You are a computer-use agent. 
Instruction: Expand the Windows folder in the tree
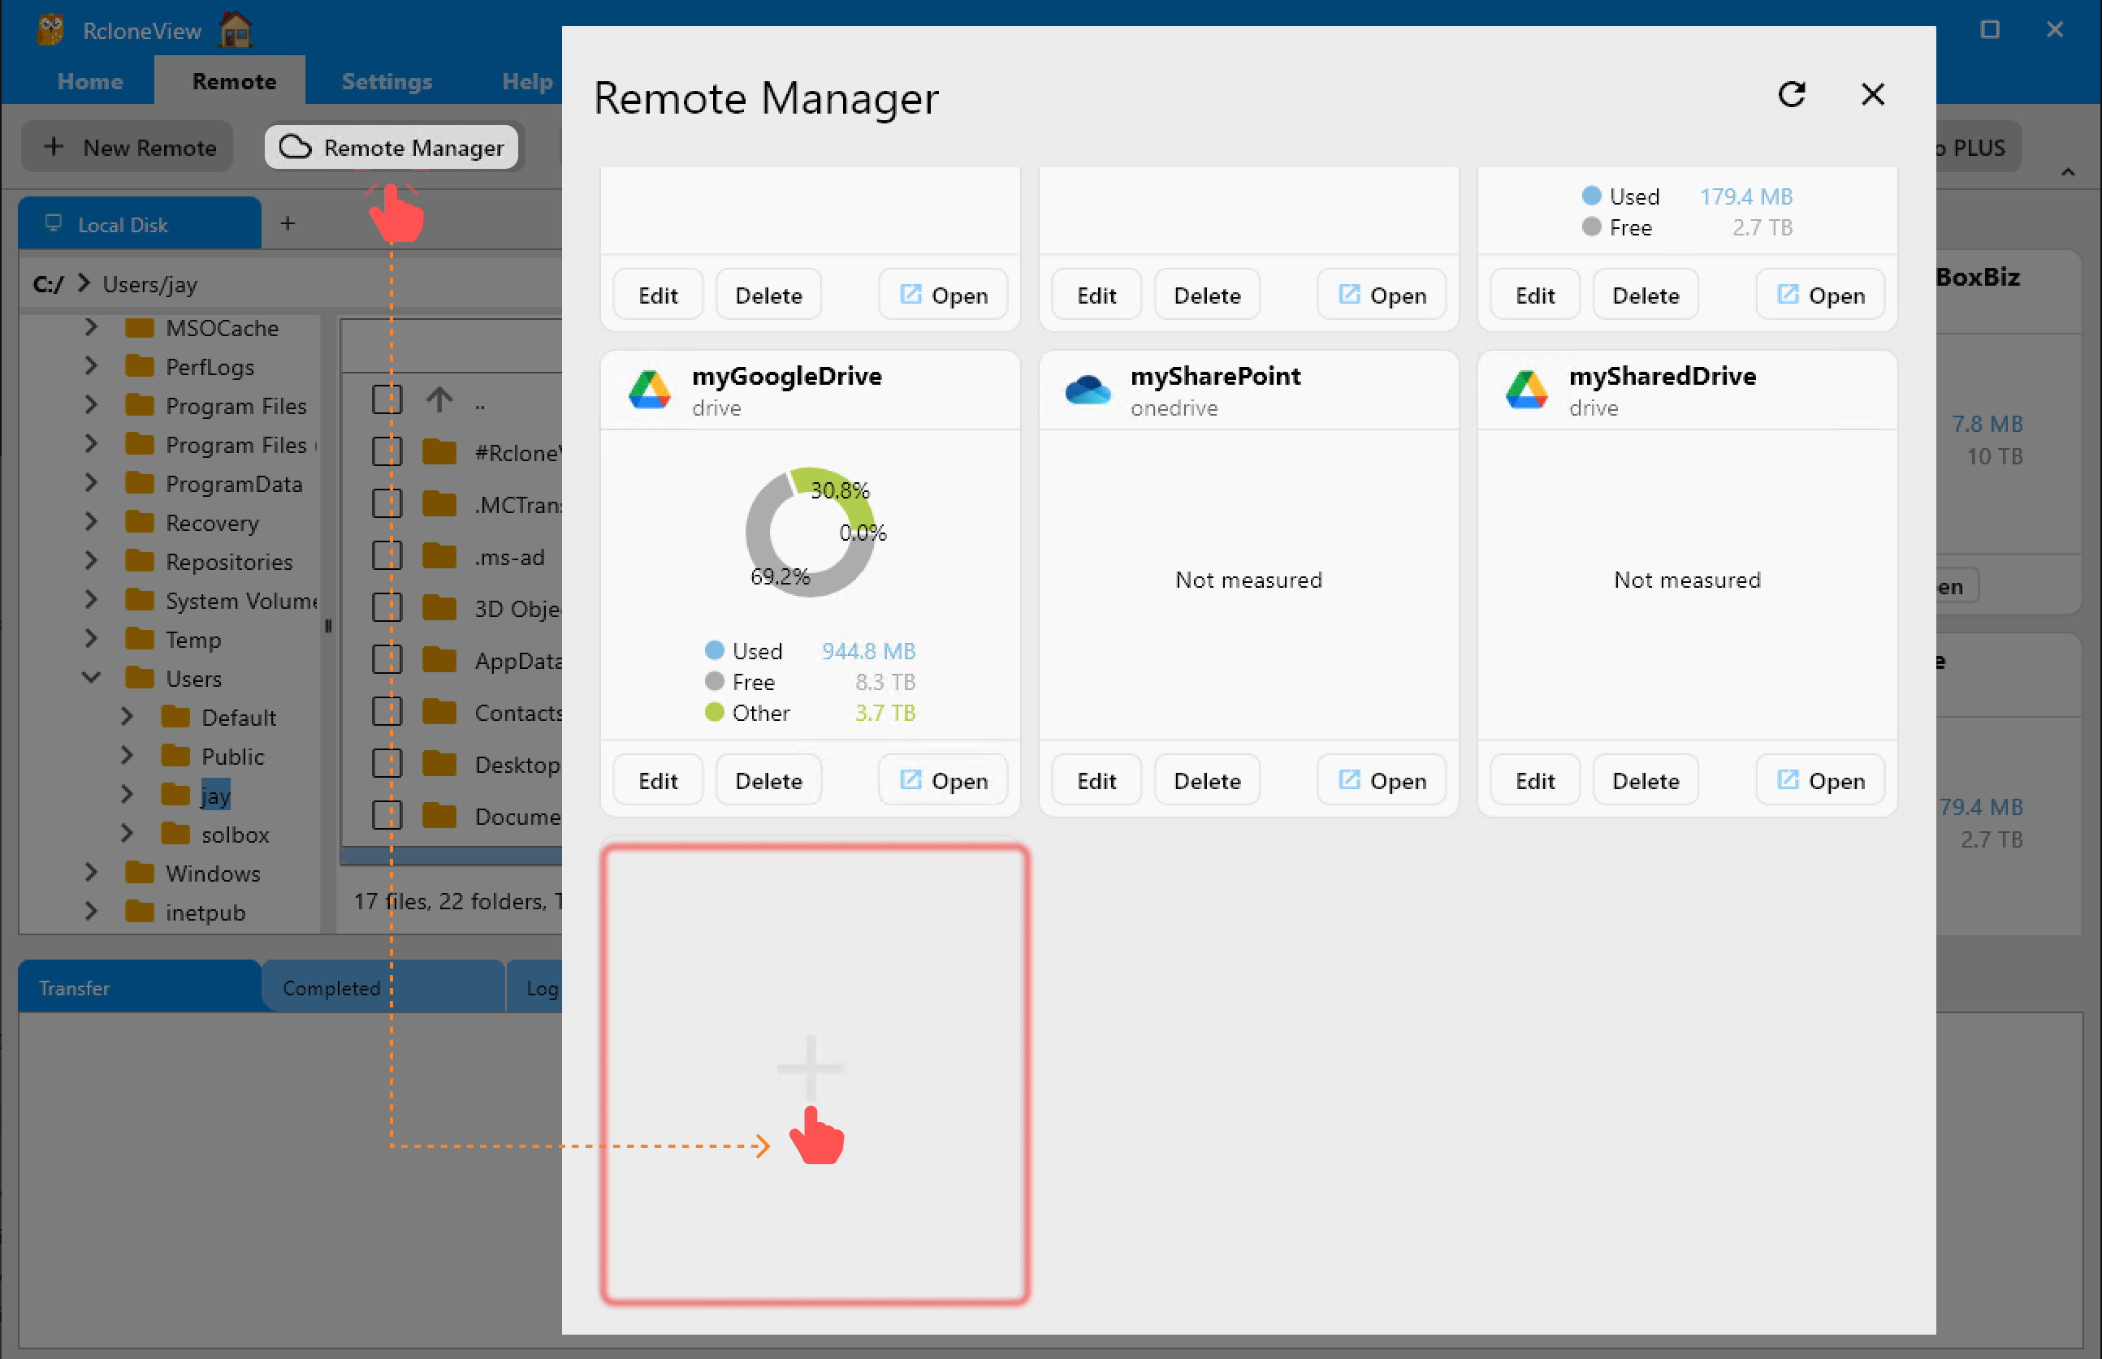pos(91,873)
